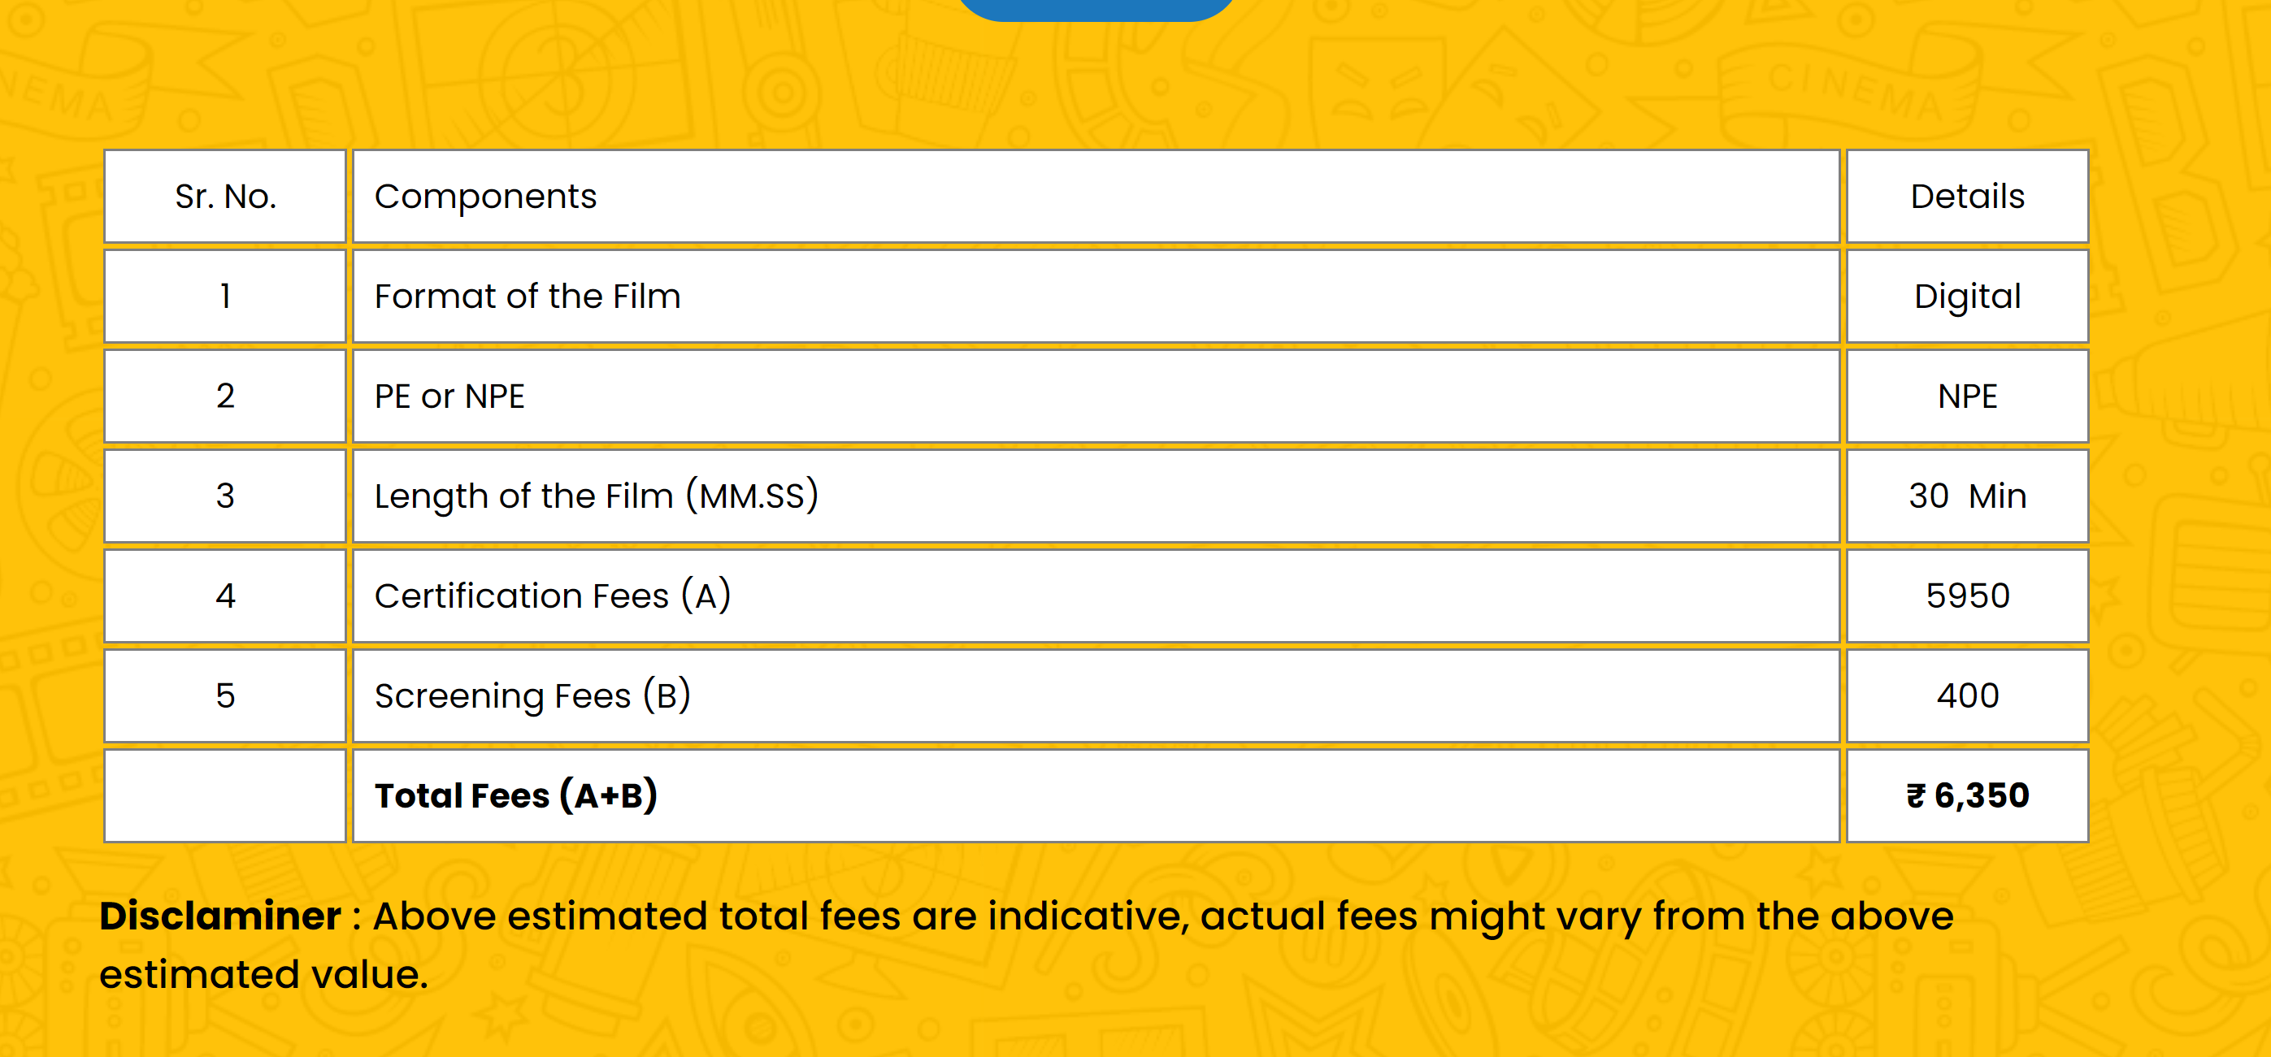Click the 5950 fee value
The image size is (2271, 1057).
point(1967,596)
